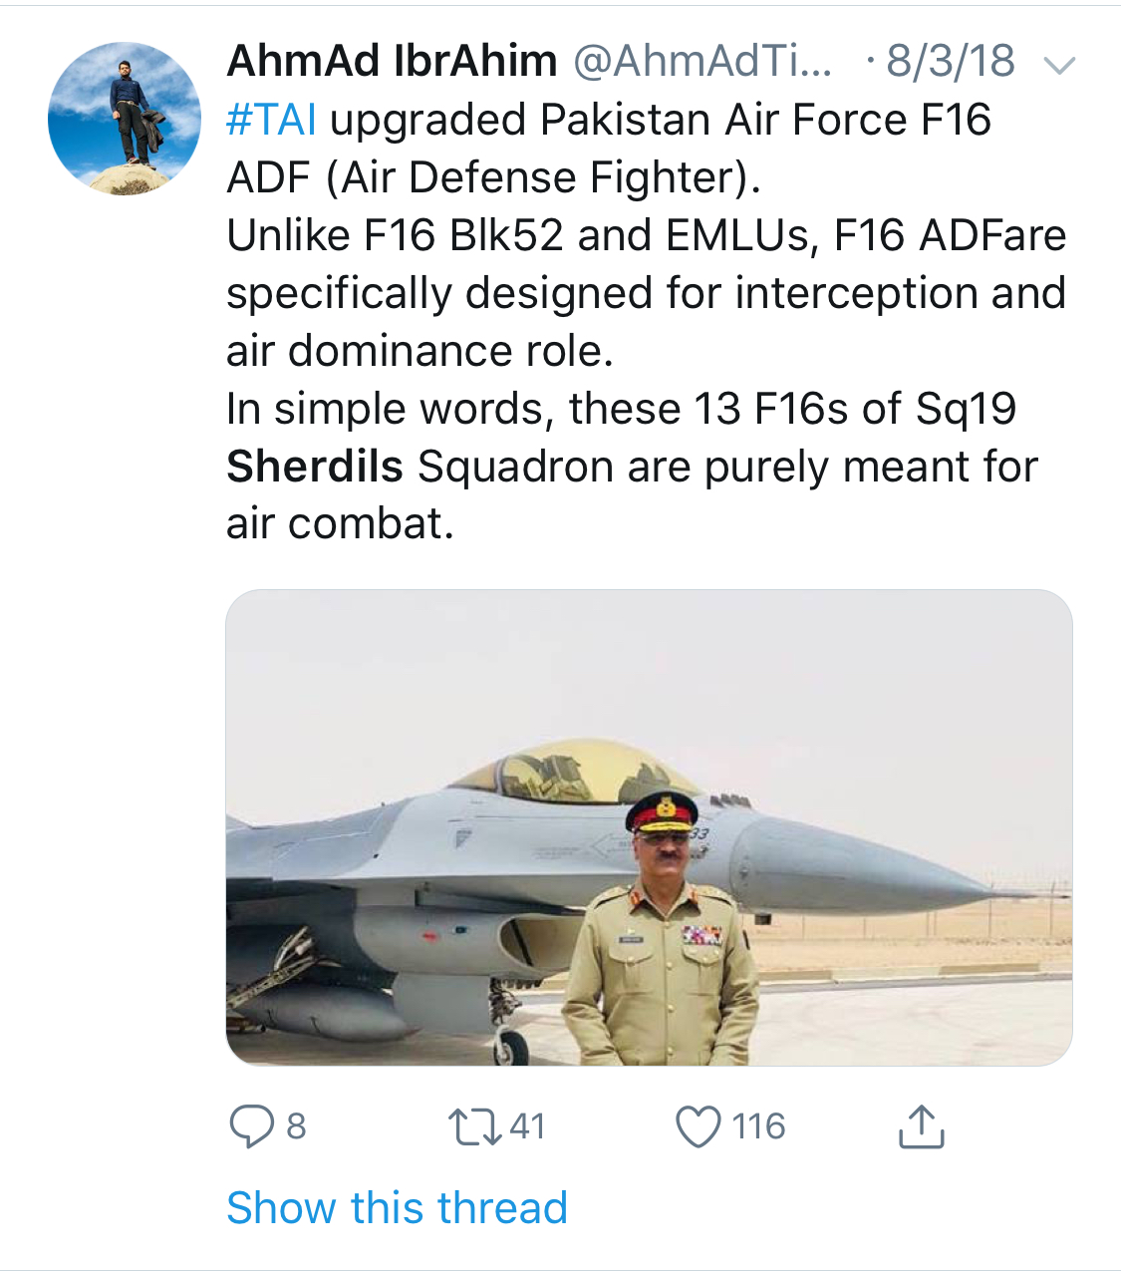
Task: Tap the share upload icon
Action: pyautogui.click(x=921, y=1126)
